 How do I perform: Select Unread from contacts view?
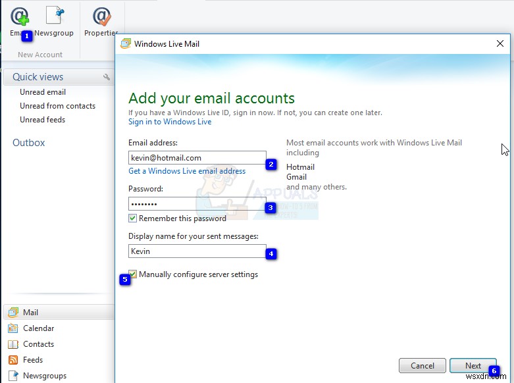click(x=58, y=106)
